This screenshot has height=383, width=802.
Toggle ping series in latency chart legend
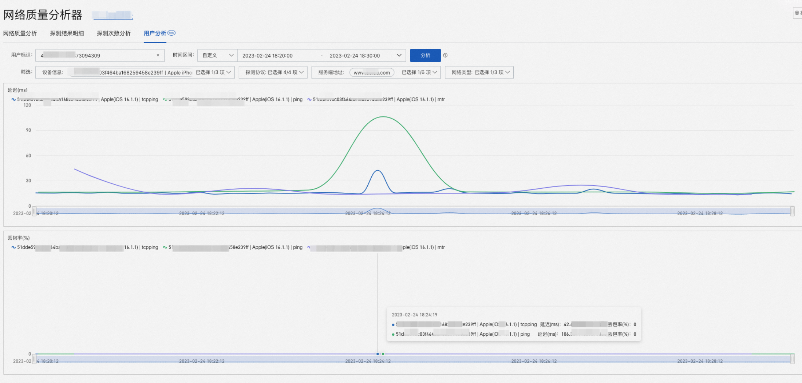[x=233, y=99]
